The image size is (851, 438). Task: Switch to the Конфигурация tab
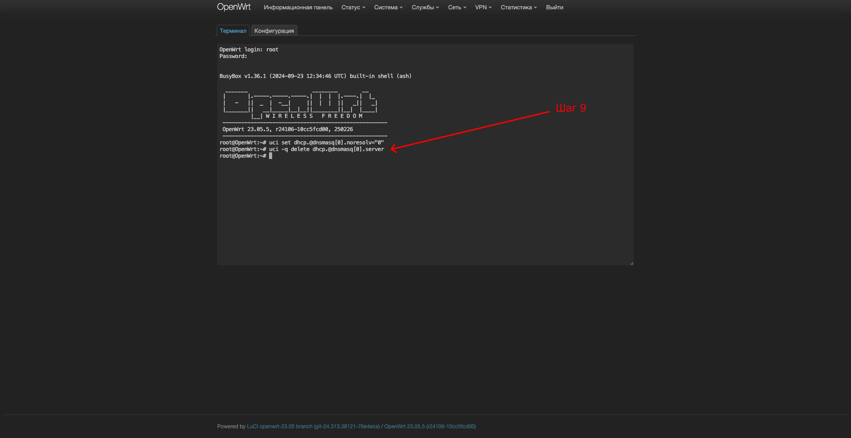coord(274,31)
